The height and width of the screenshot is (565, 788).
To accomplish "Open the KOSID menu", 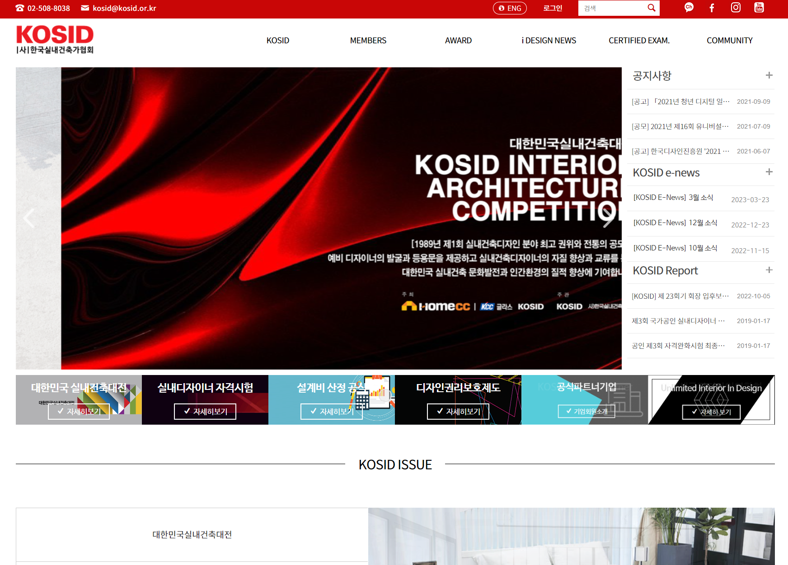I will tap(278, 41).
